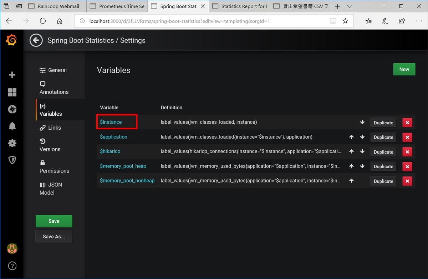The image size is (428, 279).
Task: Open Permissions settings section
Action: pyautogui.click(x=54, y=166)
